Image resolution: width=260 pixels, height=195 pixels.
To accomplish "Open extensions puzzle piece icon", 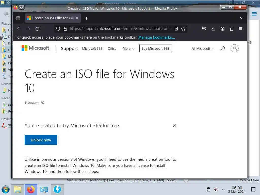I will [232, 29].
